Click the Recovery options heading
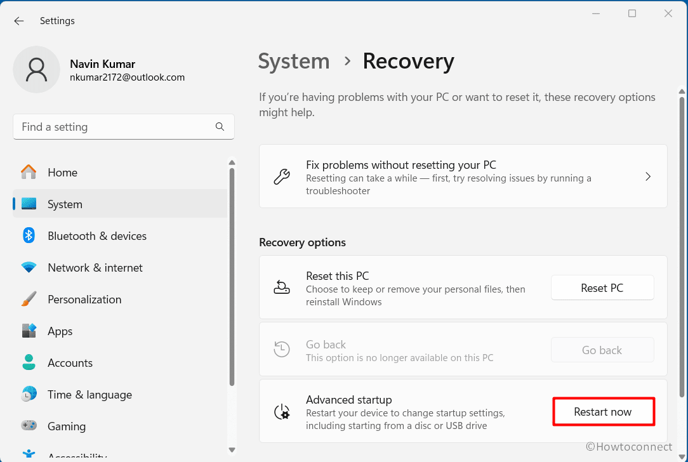The width and height of the screenshot is (688, 462). [x=302, y=242]
